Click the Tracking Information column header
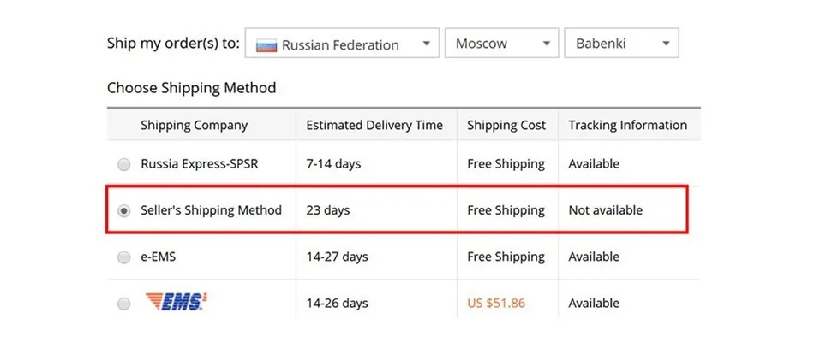Screen dimensions: 814x342 [x=627, y=125]
